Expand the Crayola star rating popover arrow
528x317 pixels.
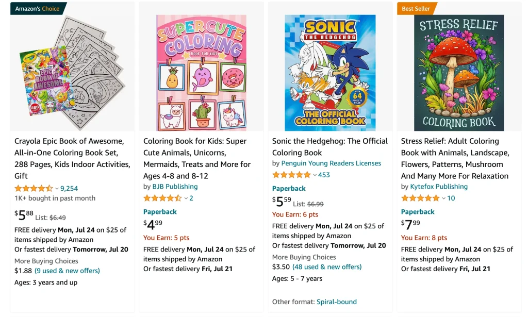57,189
